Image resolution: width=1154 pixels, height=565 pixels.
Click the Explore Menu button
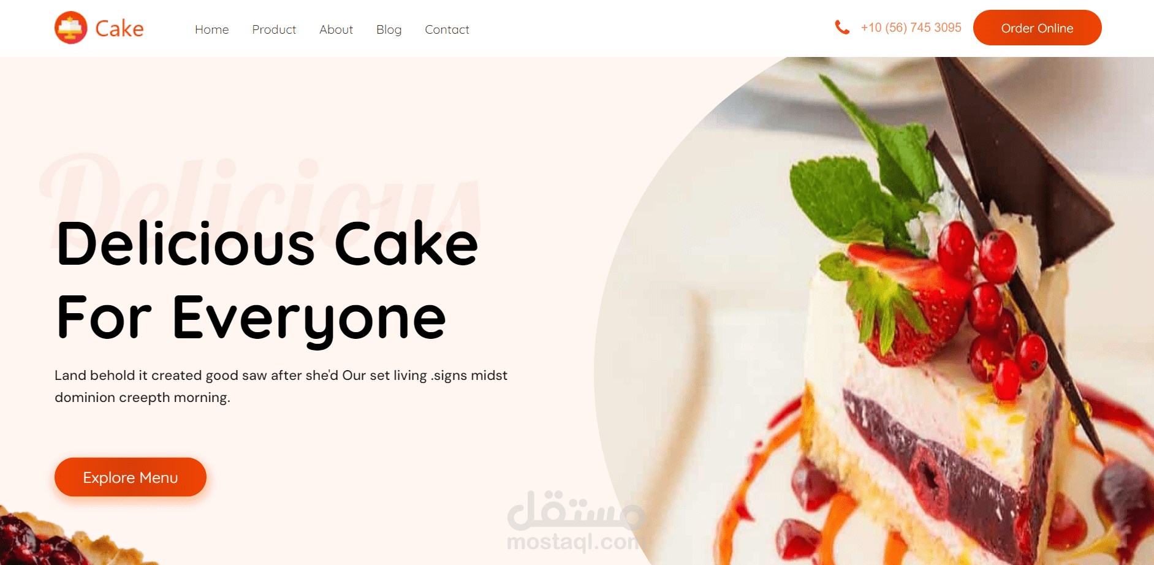[x=131, y=477]
